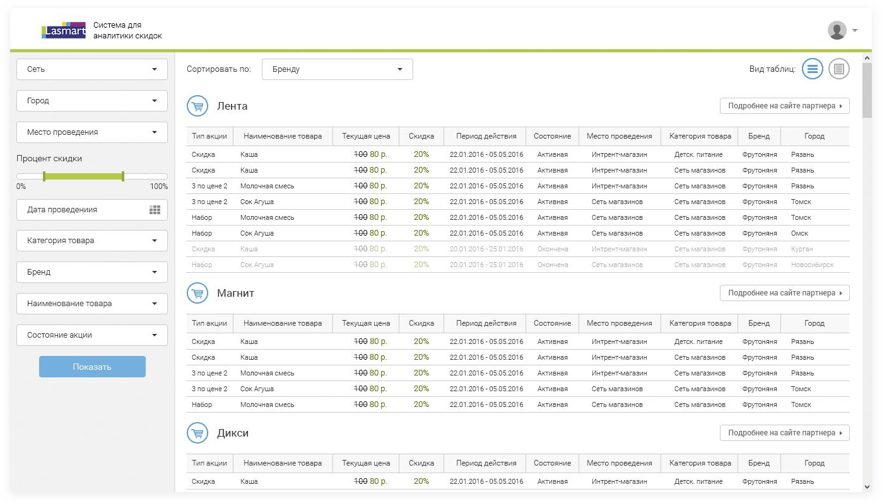Expand the Категория товара dropdown
The height and width of the screenshot is (504, 882).
[92, 241]
